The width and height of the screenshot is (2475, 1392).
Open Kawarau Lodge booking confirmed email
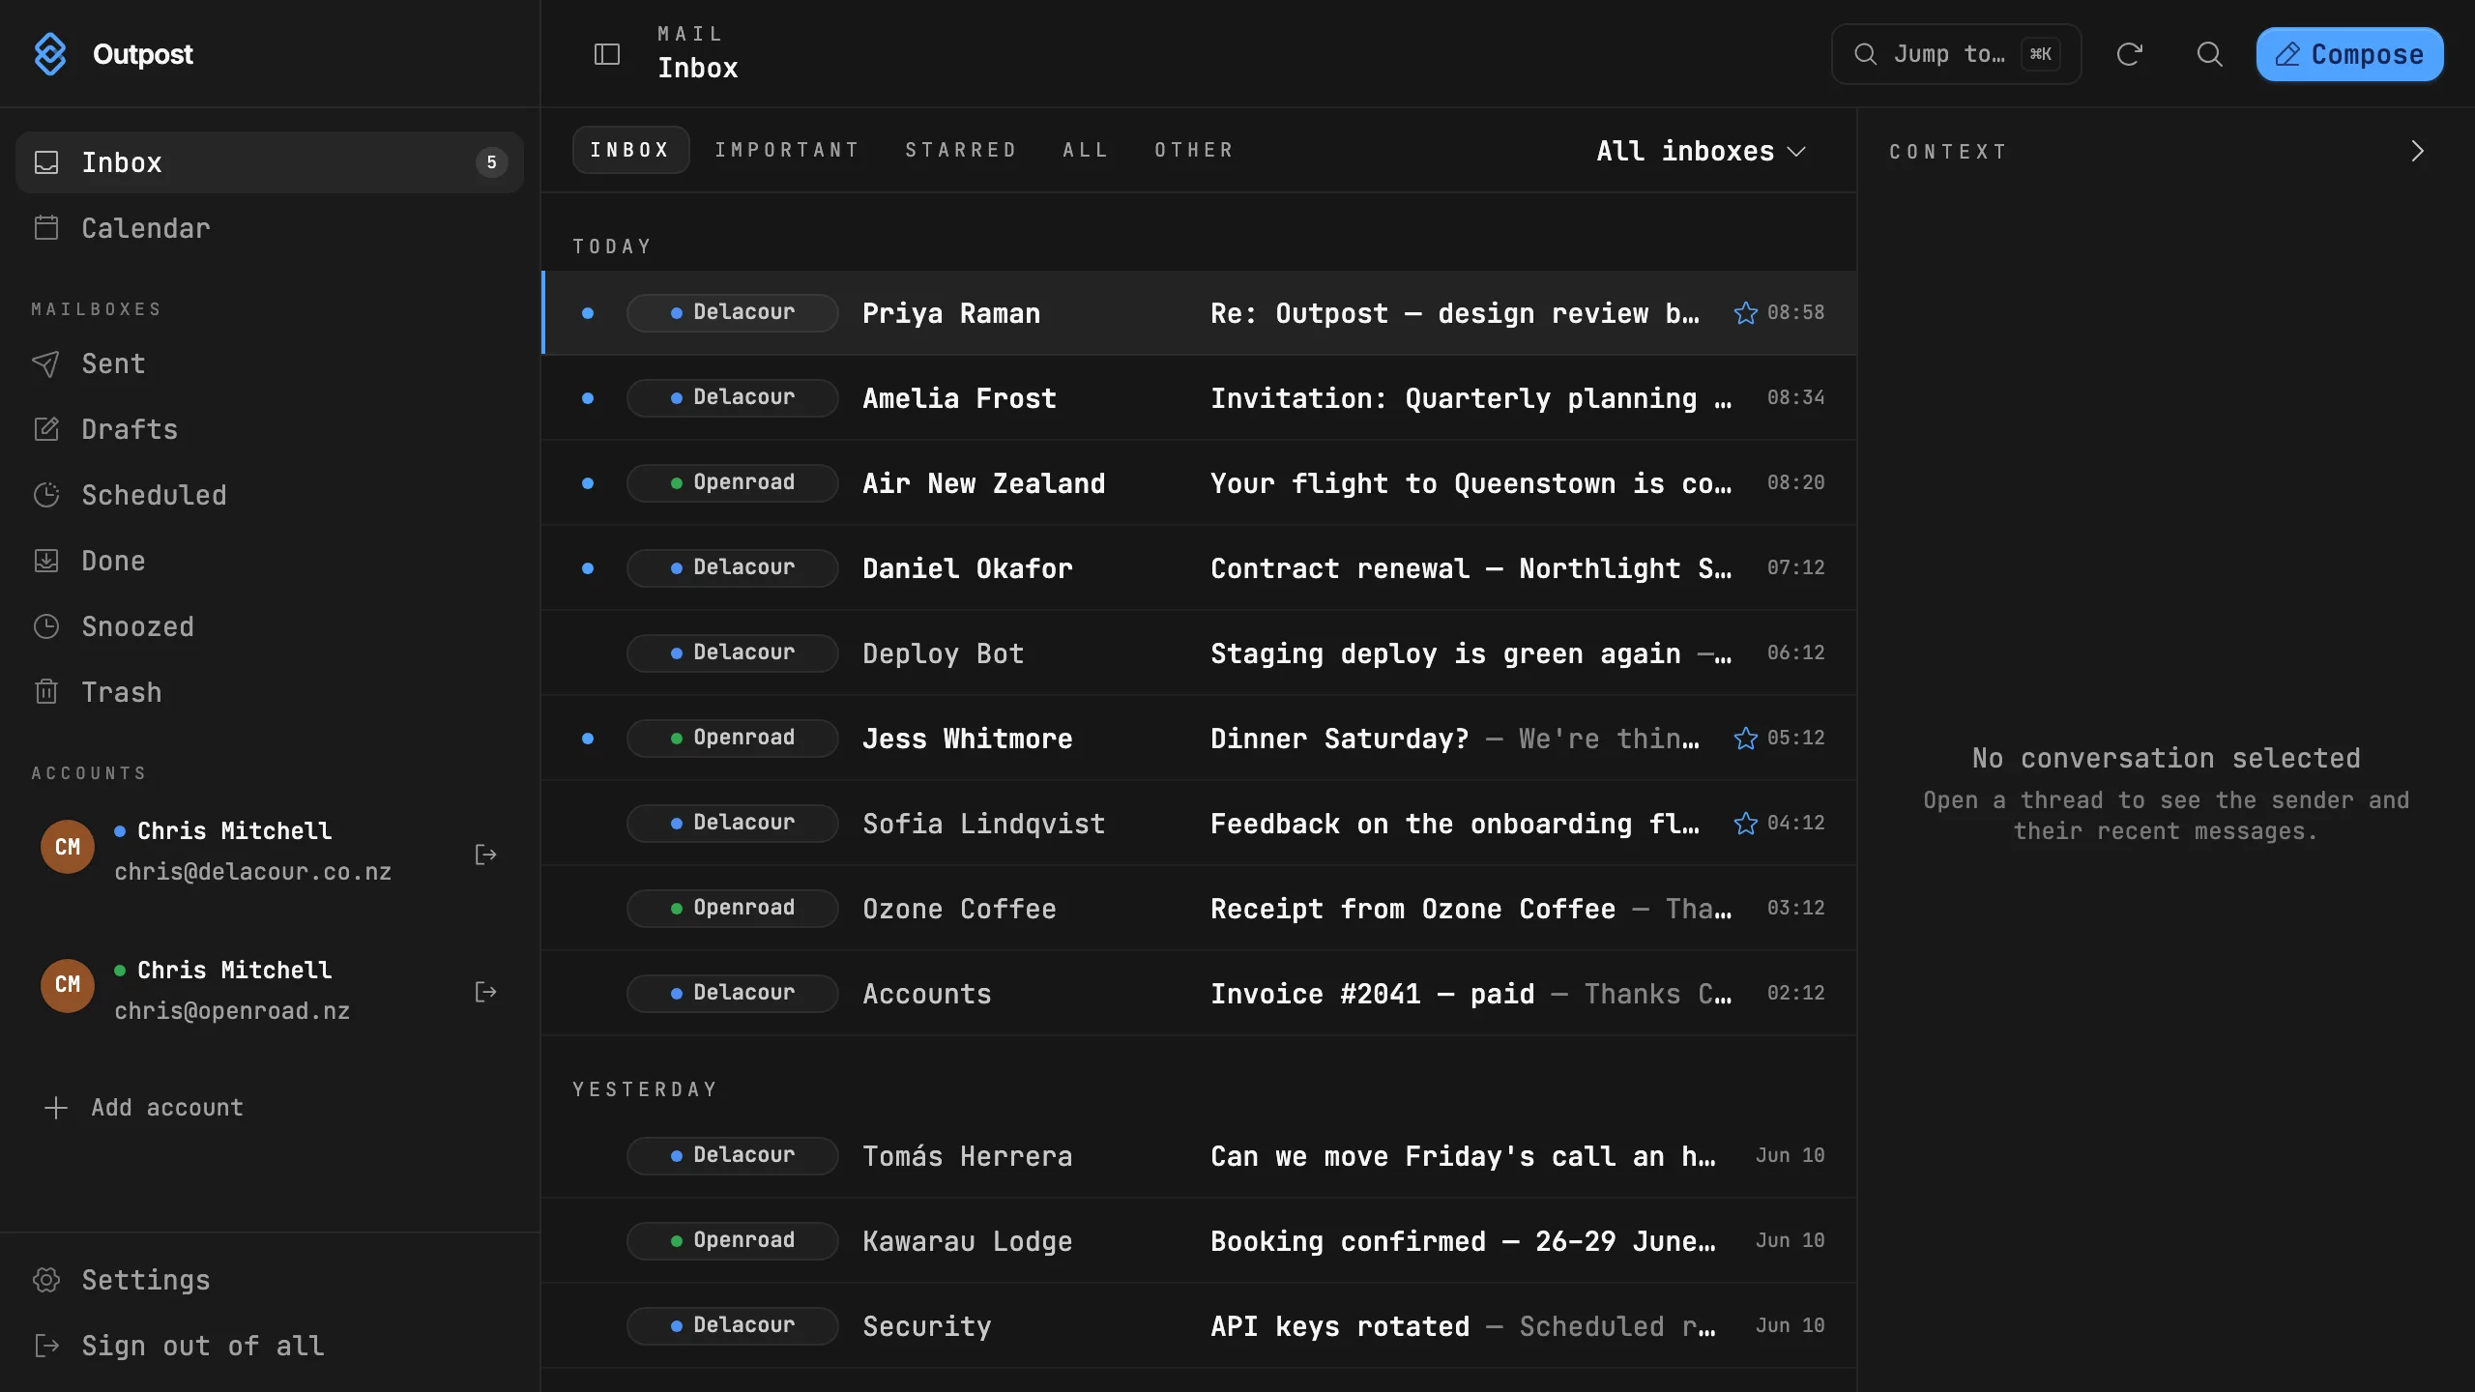tap(1199, 1241)
